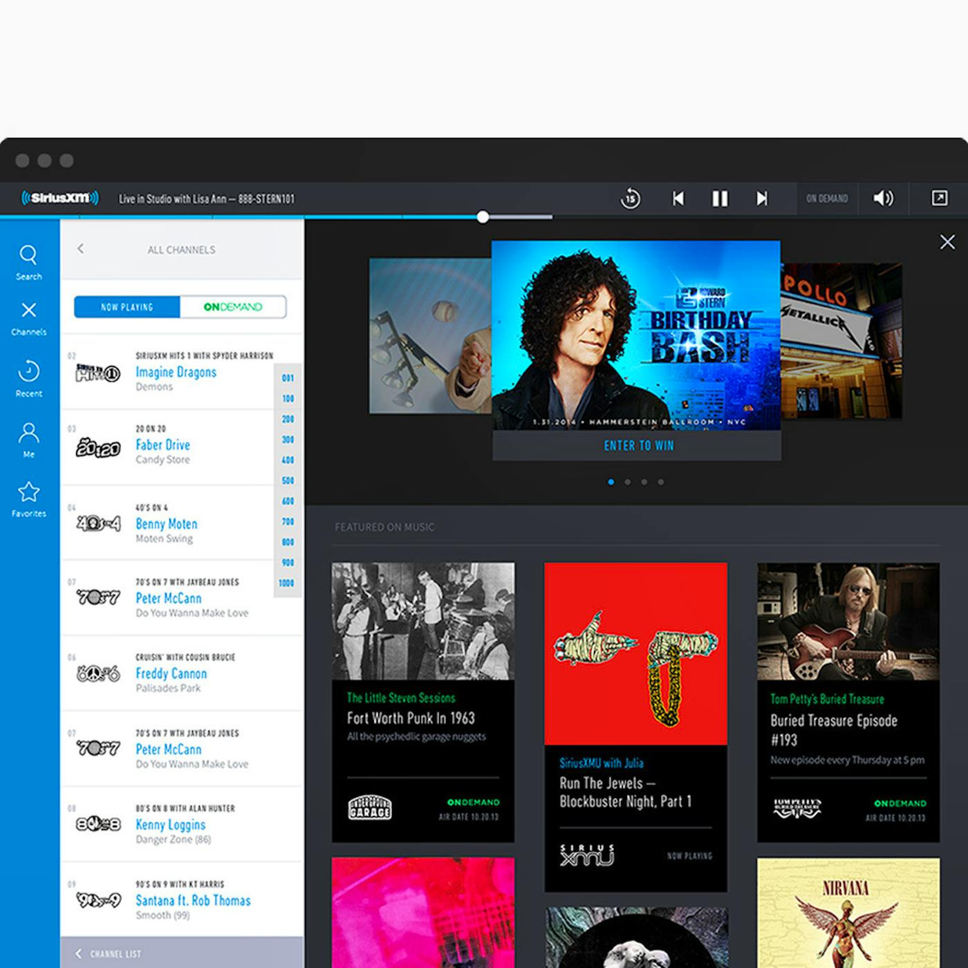Image resolution: width=968 pixels, height=968 pixels.
Task: Rewind playback 15 seconds
Action: click(x=630, y=198)
